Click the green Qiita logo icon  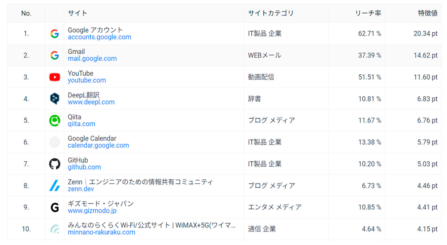tap(54, 120)
